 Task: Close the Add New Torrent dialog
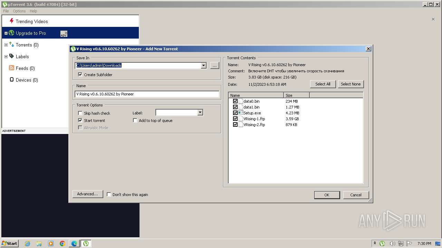(x=368, y=49)
